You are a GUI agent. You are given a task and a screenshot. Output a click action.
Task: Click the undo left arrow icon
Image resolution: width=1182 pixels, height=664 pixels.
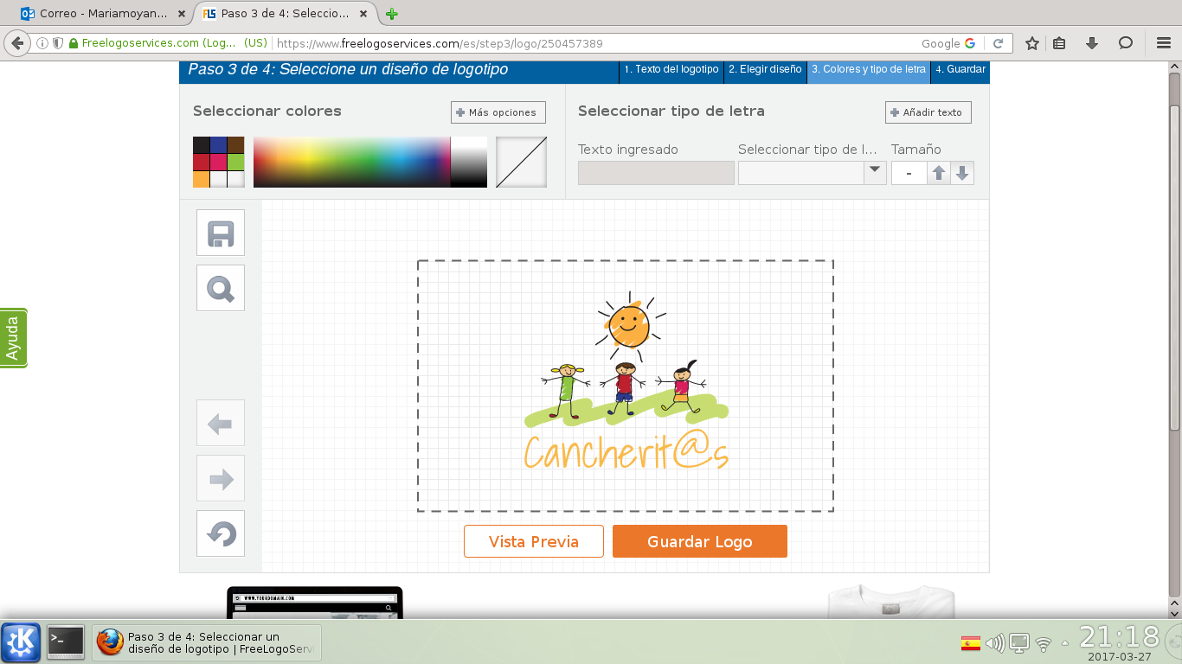coord(221,423)
